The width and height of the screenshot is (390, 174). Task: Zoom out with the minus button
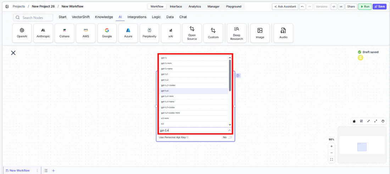331,153
